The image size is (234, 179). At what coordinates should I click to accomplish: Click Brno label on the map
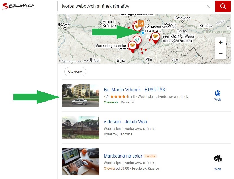121,61
